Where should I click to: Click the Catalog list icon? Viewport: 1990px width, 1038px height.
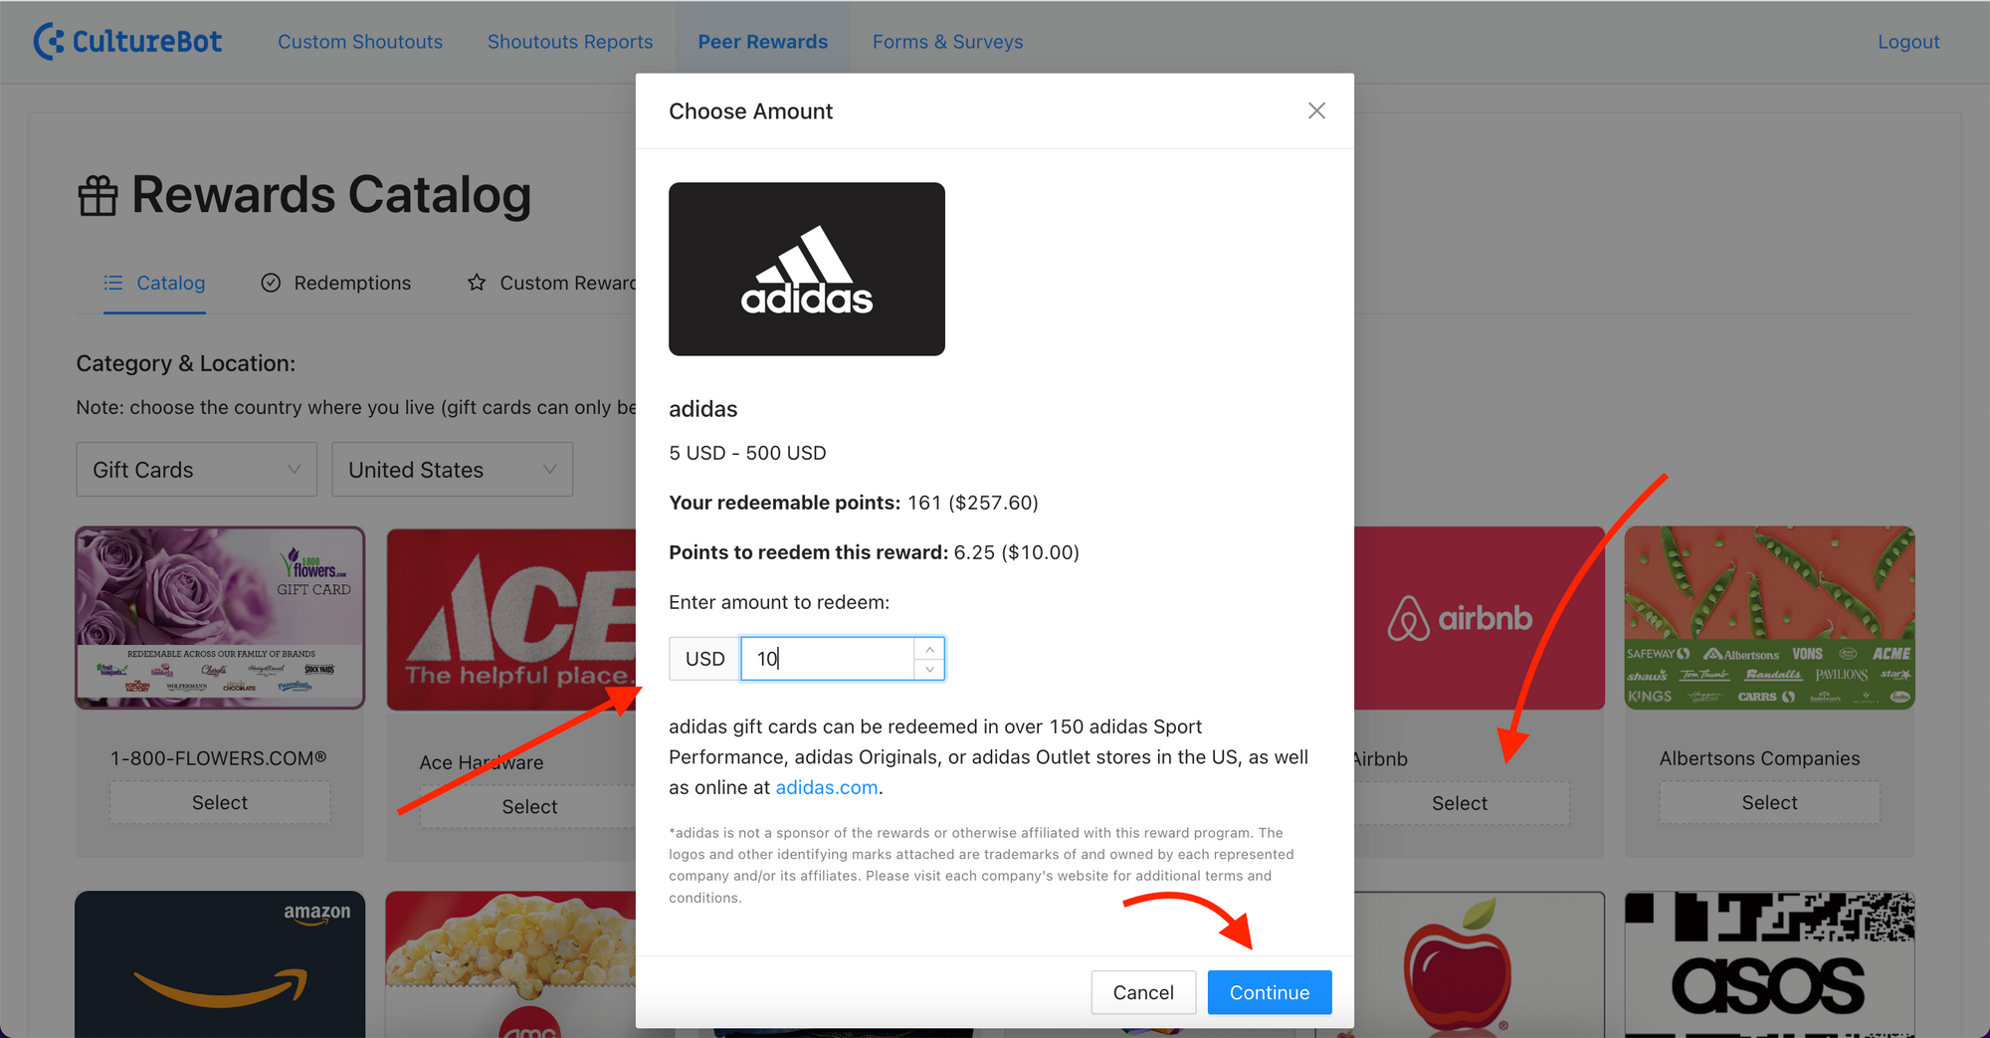pyautogui.click(x=113, y=283)
